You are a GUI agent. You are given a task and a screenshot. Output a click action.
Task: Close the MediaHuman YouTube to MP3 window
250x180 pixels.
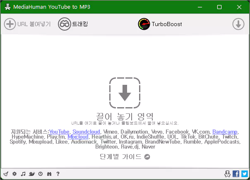pos(239,7)
